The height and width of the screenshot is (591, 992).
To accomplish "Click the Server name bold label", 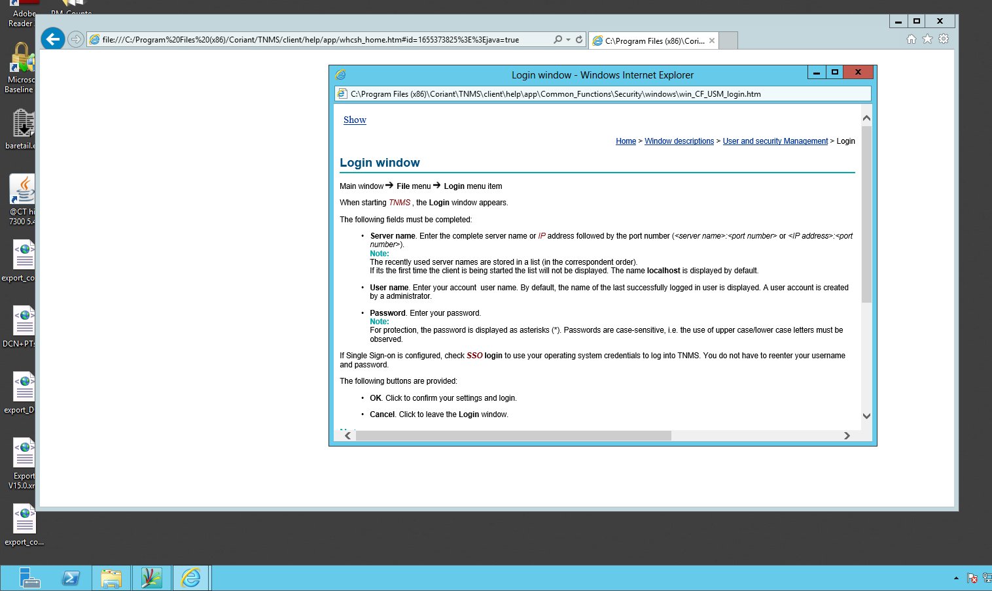I will pos(393,236).
